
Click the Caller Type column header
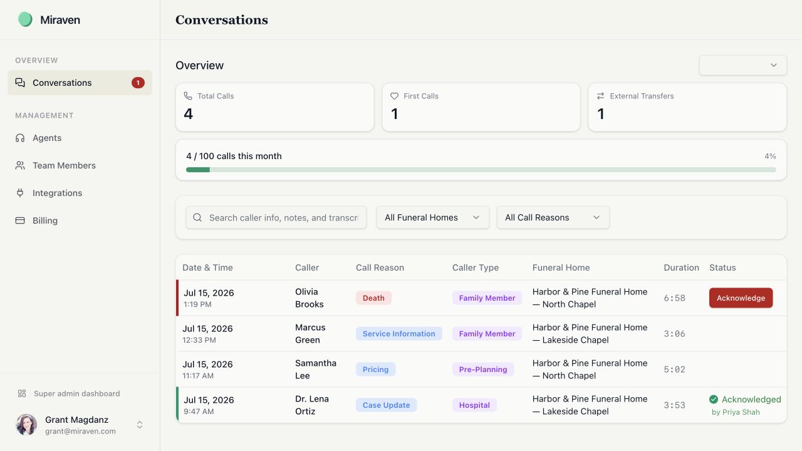476,267
